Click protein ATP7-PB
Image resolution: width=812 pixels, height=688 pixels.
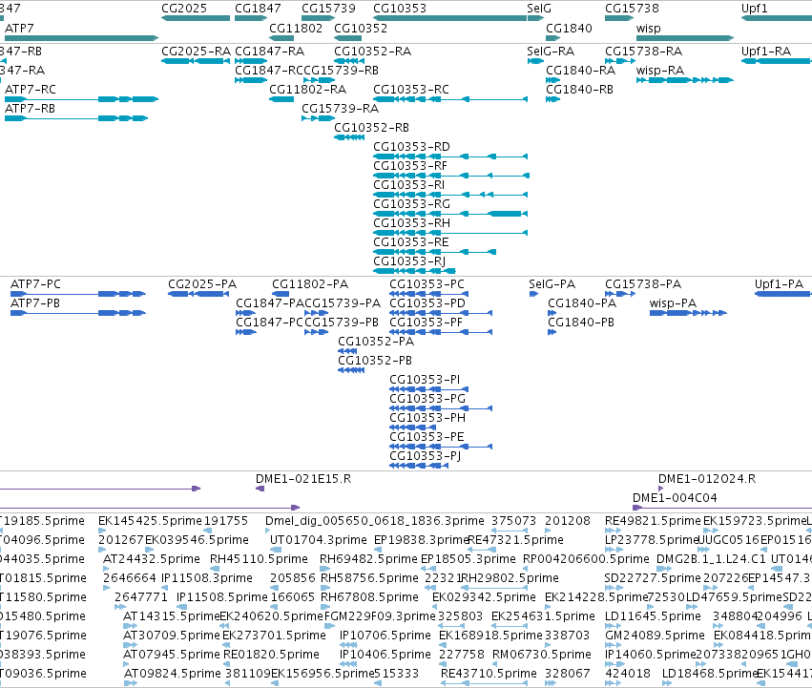78,313
